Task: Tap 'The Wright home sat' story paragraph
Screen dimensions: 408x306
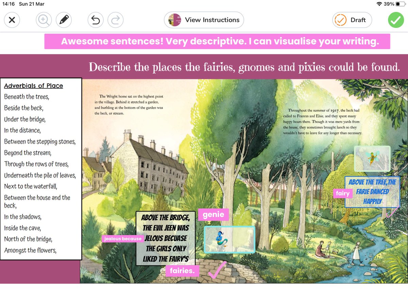Action: pyautogui.click(x=129, y=105)
